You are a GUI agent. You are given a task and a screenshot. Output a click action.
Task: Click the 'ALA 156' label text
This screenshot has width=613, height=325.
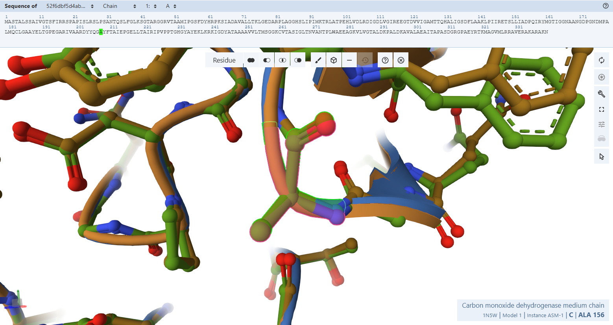tap(591, 315)
